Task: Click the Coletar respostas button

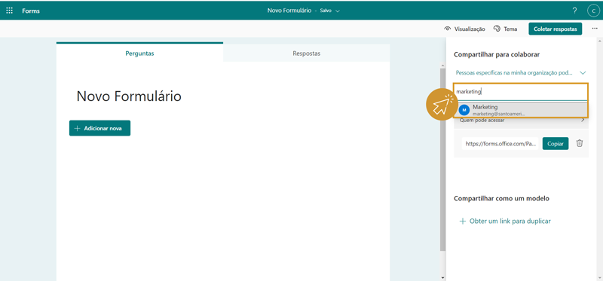Action: (x=556, y=29)
